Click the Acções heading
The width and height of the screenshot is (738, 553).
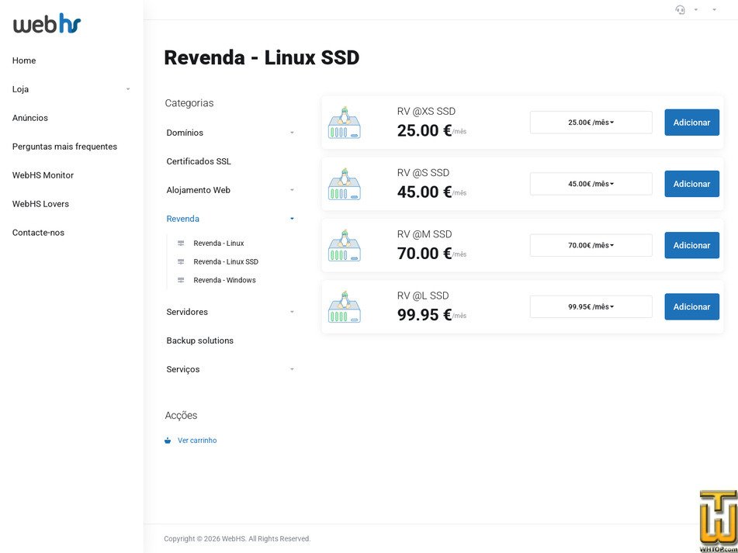[182, 415]
